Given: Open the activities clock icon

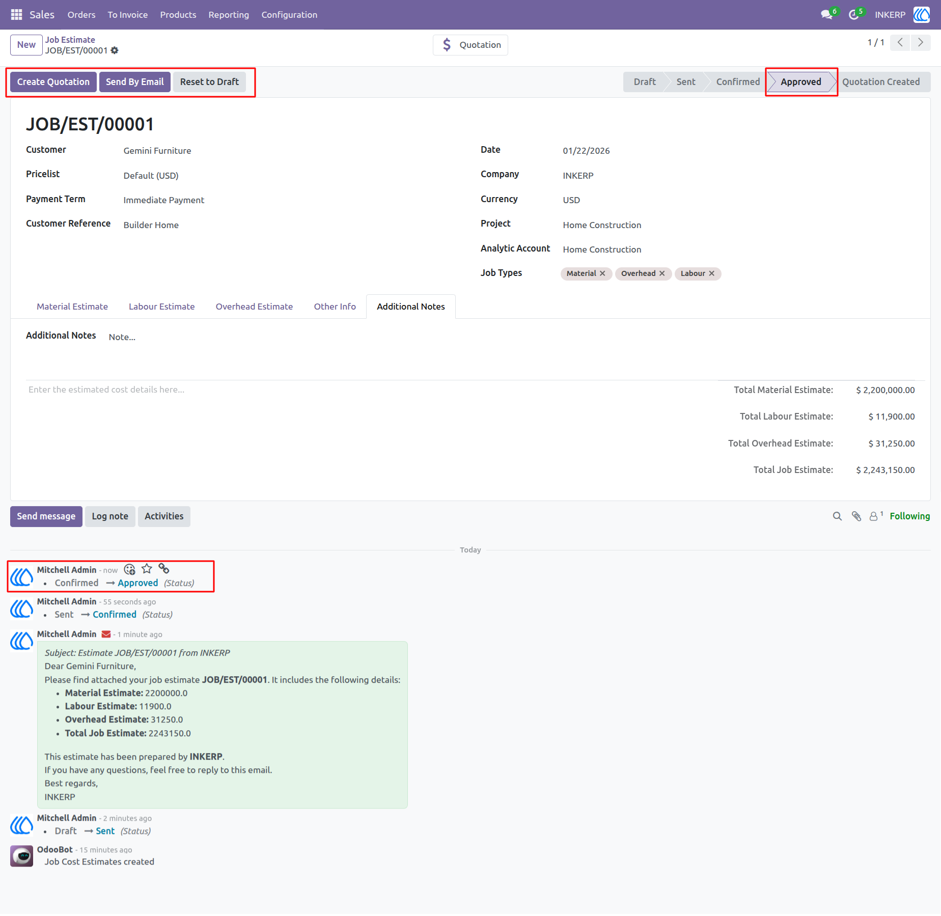Looking at the screenshot, I should tap(854, 15).
